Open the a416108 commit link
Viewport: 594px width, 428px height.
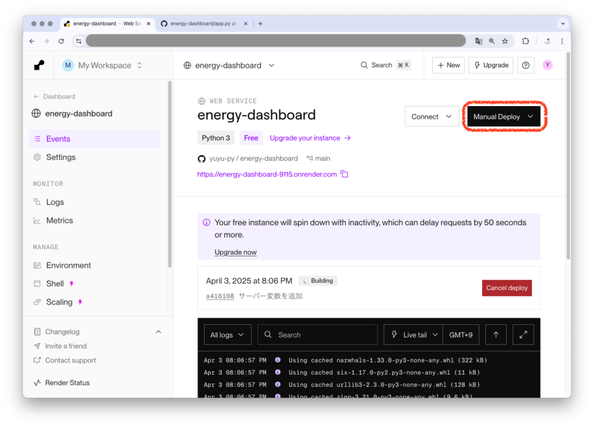click(220, 296)
